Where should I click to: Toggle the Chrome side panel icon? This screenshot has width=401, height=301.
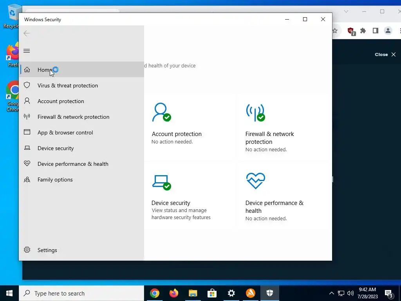tap(376, 31)
